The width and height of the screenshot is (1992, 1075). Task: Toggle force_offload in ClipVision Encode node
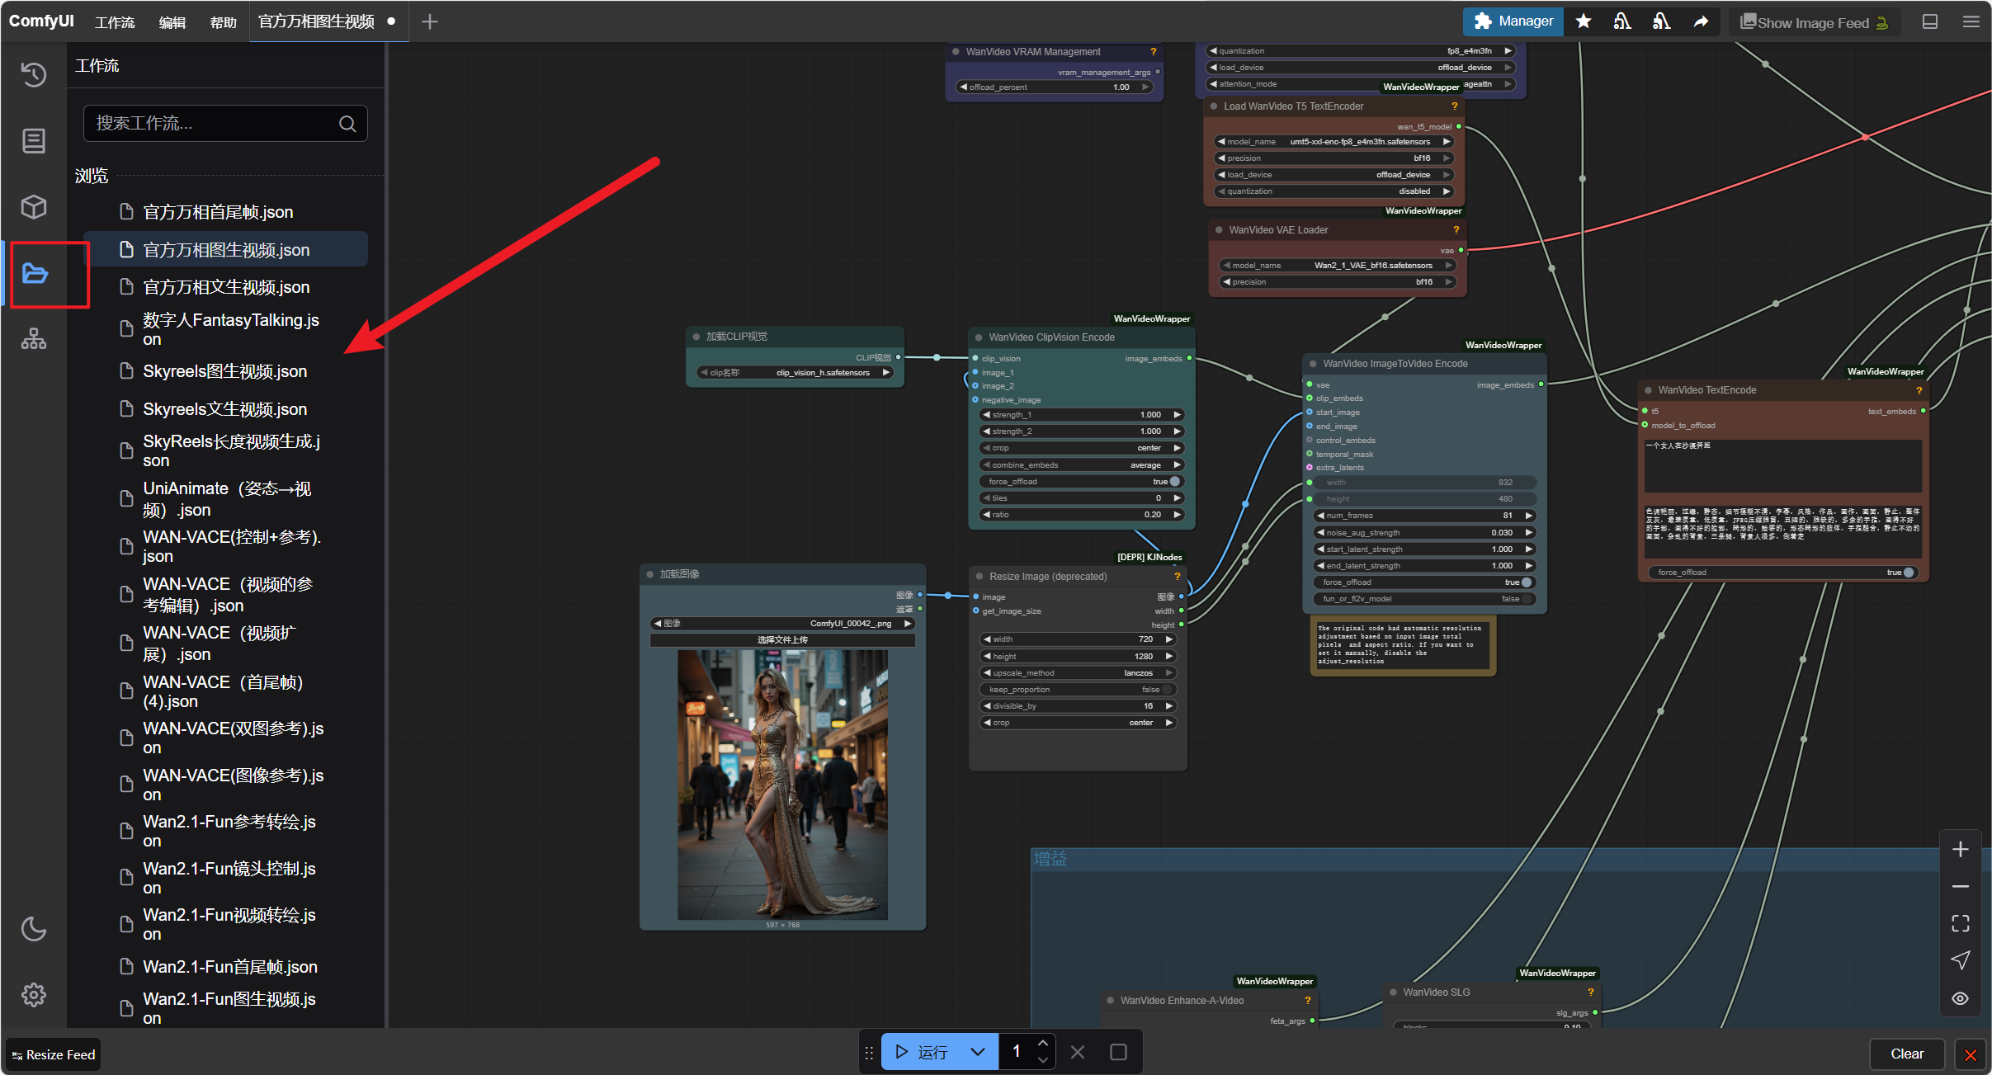(x=1081, y=482)
